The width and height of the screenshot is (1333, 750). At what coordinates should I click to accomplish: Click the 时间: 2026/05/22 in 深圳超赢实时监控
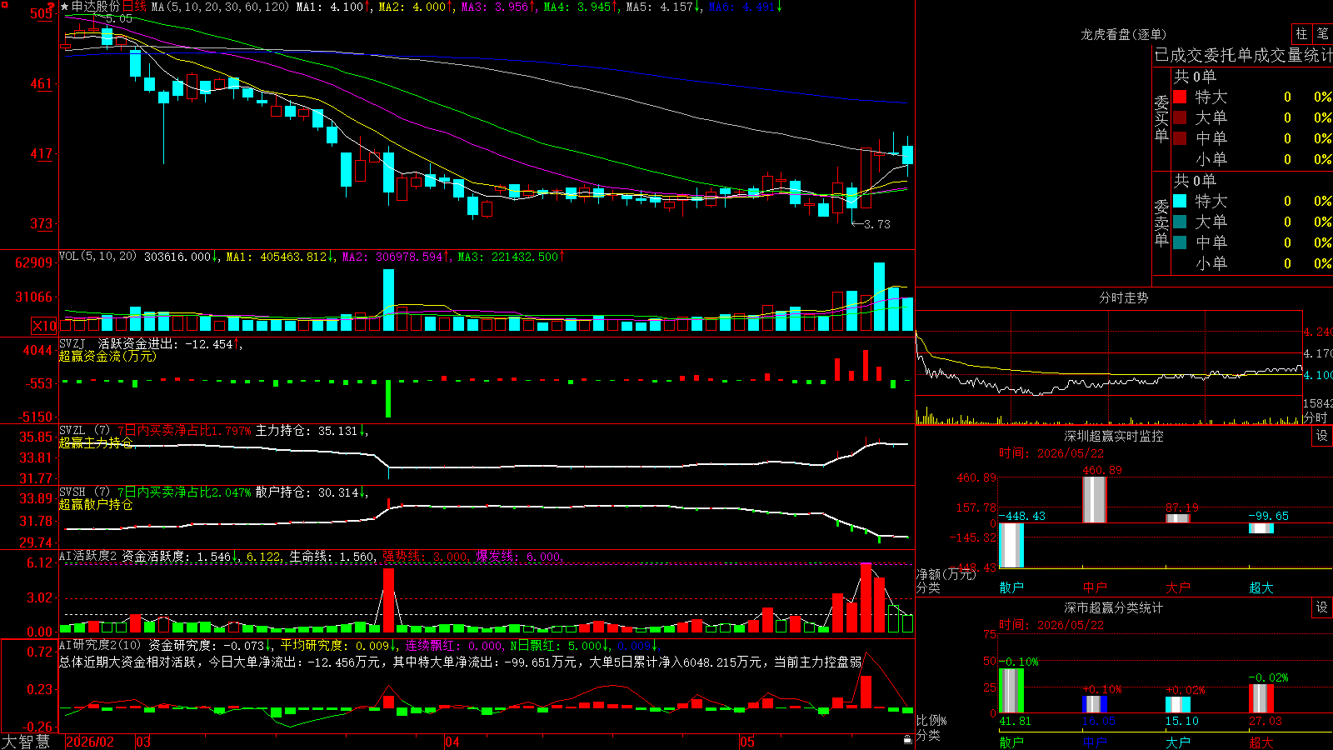tap(1051, 453)
